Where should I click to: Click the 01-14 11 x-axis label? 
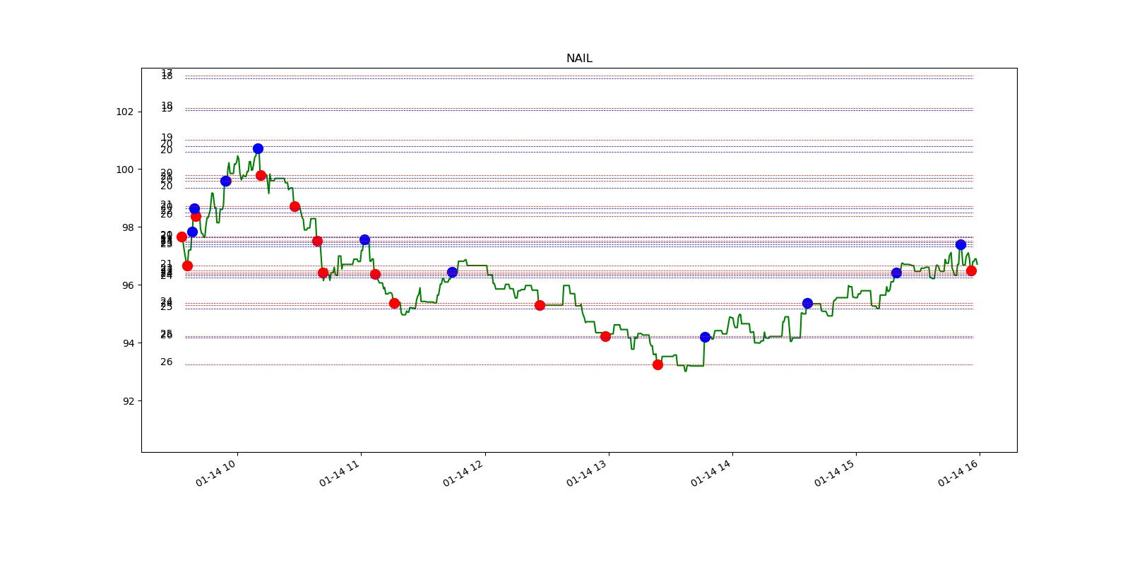click(340, 472)
